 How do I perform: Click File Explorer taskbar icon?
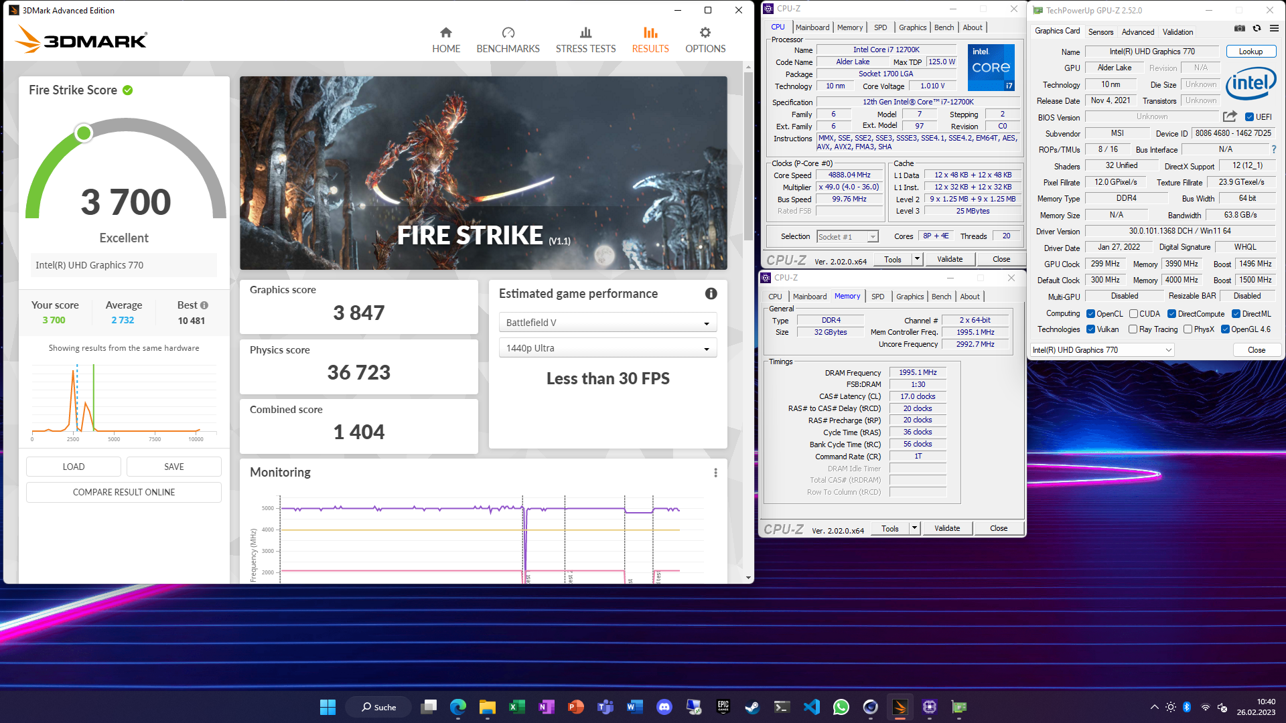click(487, 707)
